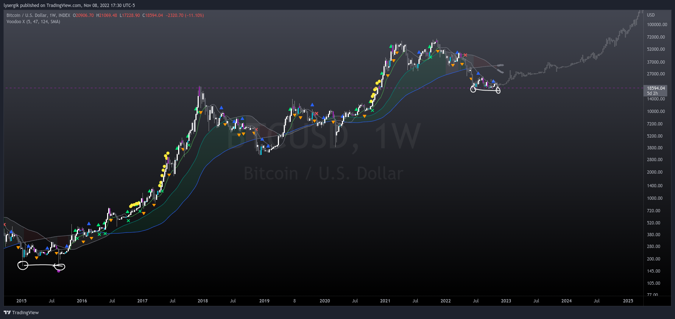This screenshot has height=319, width=675.
Task: Click the Jul label between 2024 and 2025
Action: (597, 301)
